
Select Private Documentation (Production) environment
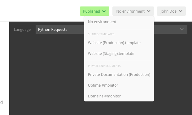(119, 75)
